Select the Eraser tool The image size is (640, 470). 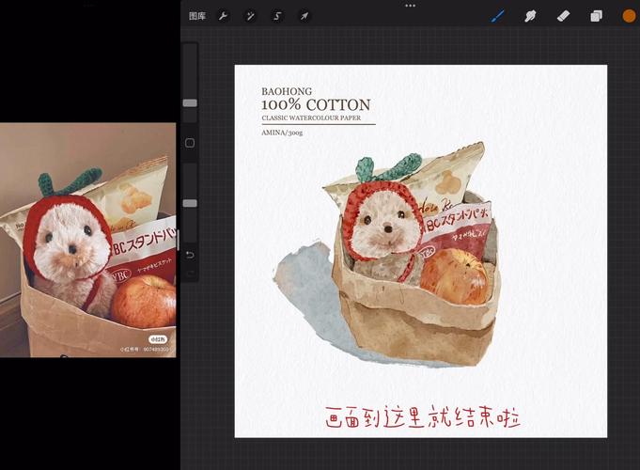point(563,16)
